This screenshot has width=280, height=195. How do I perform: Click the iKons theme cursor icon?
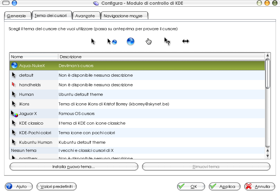[14, 104]
